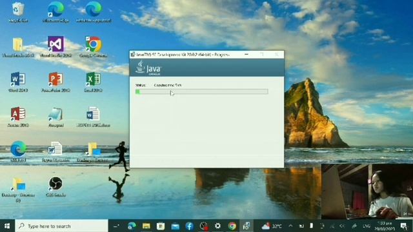This screenshot has width=413, height=232.
Task: Open the OBS Studio desktop shortcut
Action: tap(55, 186)
